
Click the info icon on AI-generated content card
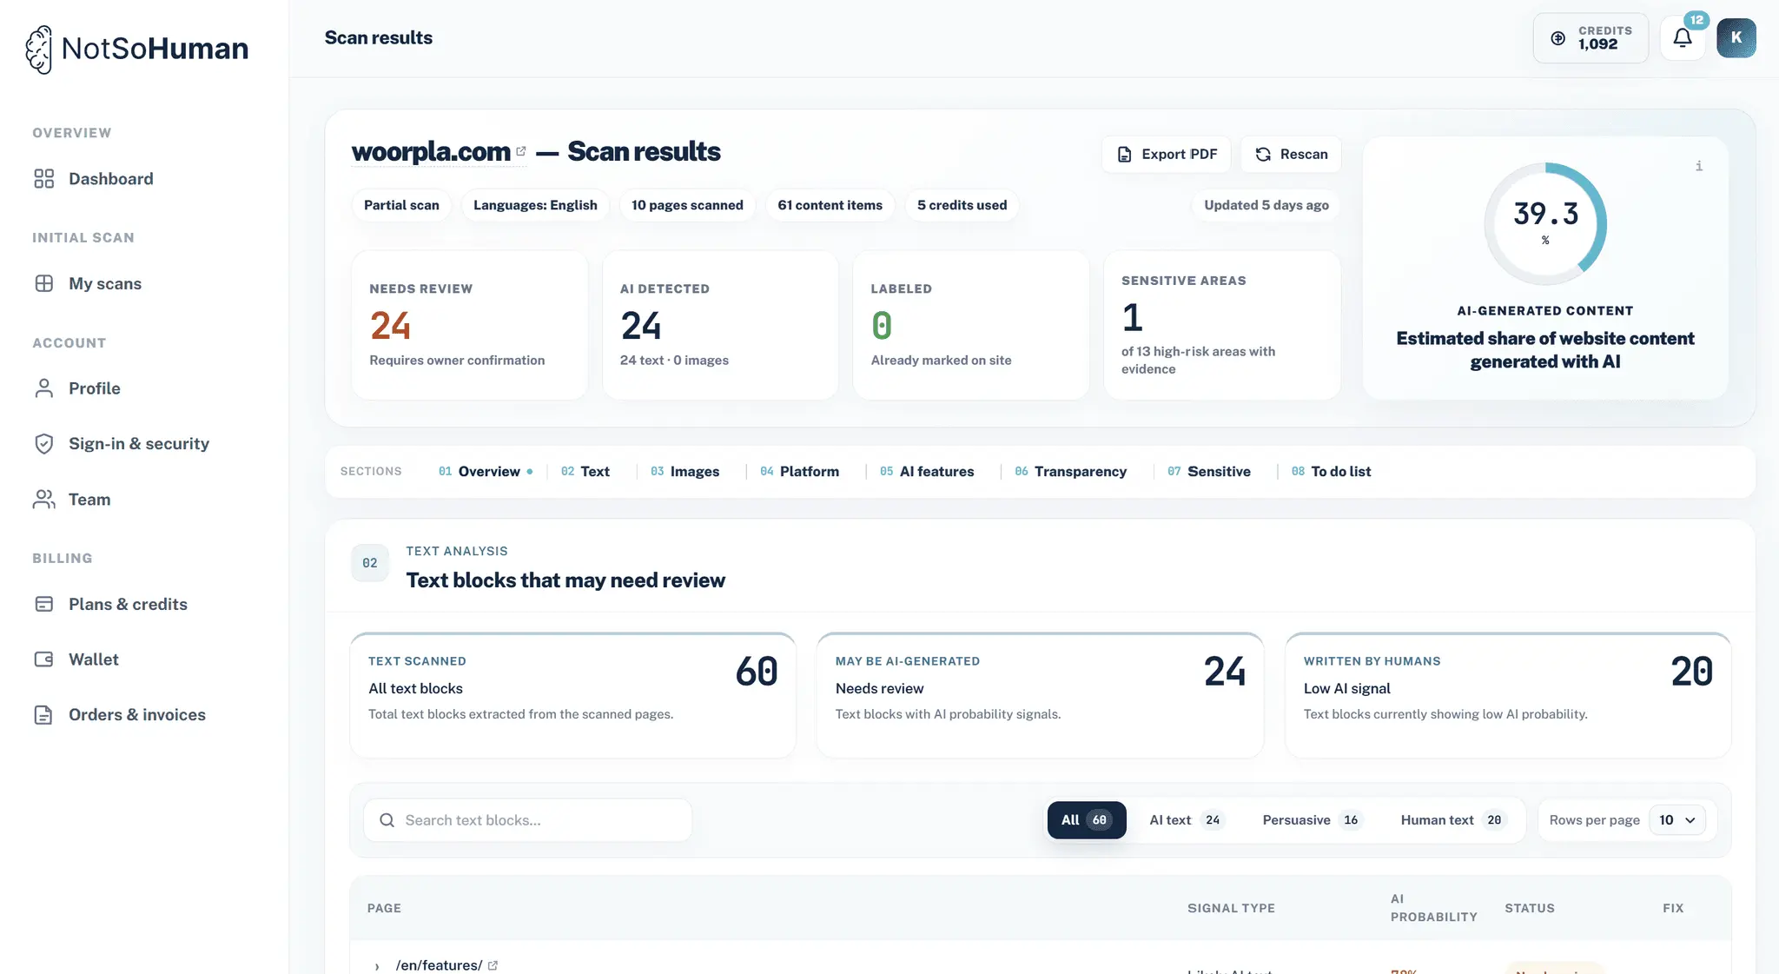pyautogui.click(x=1699, y=166)
